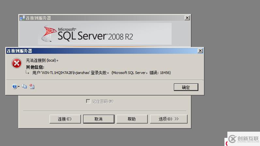The image size is (260, 146).
Task: Click the 帮助 button
Action: pos(132,119)
